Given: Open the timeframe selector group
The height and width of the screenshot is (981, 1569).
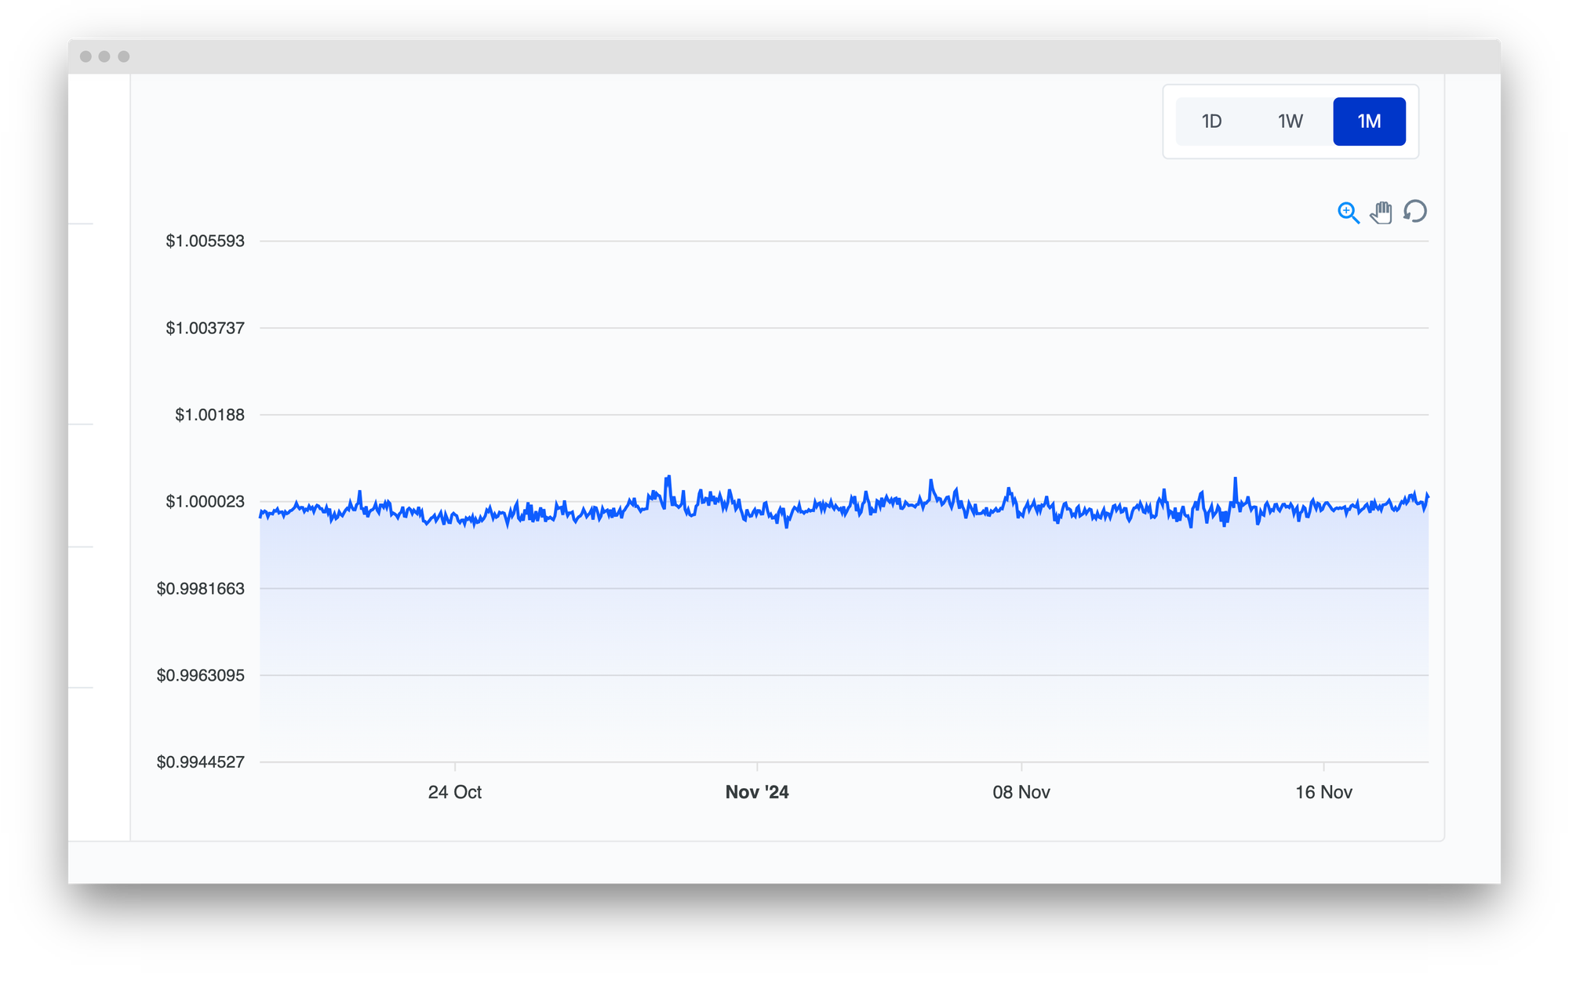Looking at the screenshot, I should coord(1291,122).
